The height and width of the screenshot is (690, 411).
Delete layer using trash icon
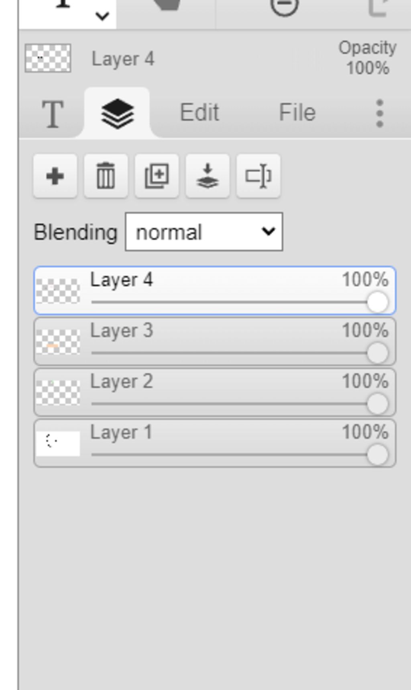106,176
